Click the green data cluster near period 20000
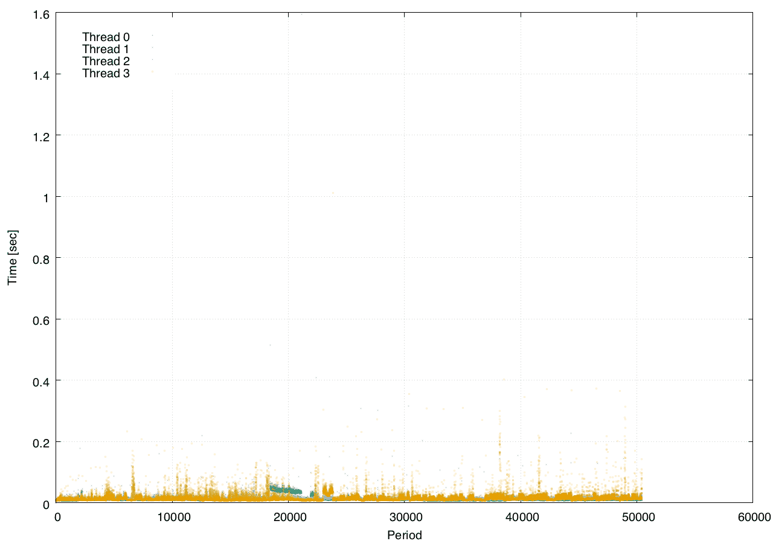The image size is (773, 541). tap(286, 489)
